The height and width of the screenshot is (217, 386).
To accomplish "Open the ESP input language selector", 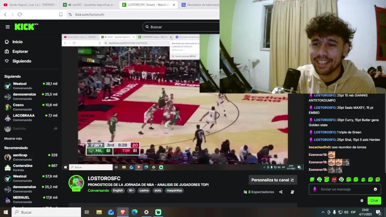I will tap(353, 212).
